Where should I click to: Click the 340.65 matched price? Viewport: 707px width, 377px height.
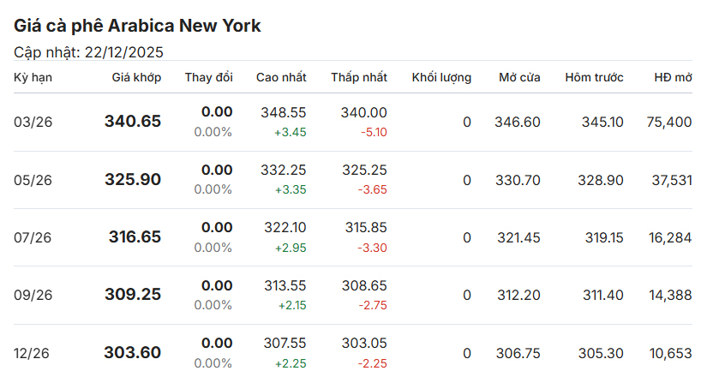tap(133, 122)
